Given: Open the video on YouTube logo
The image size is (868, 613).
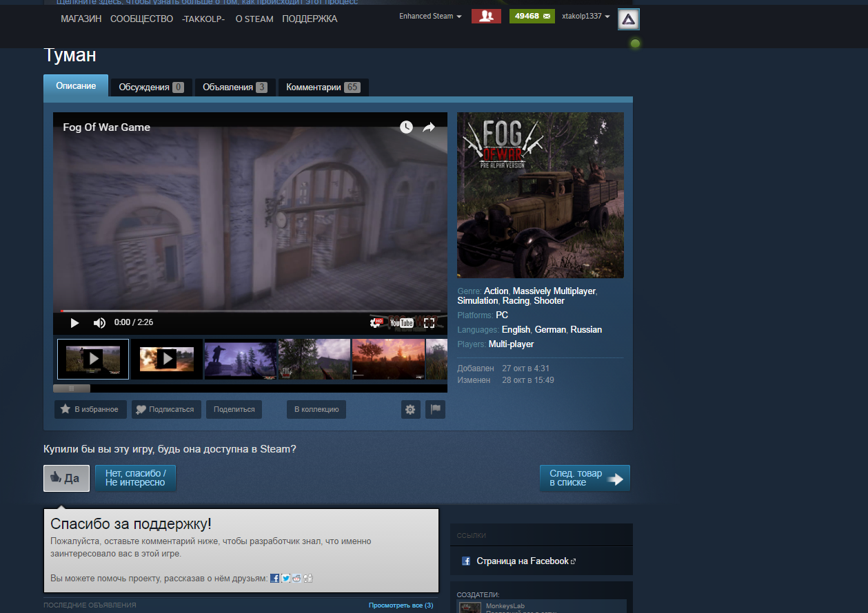Looking at the screenshot, I should click(x=402, y=322).
